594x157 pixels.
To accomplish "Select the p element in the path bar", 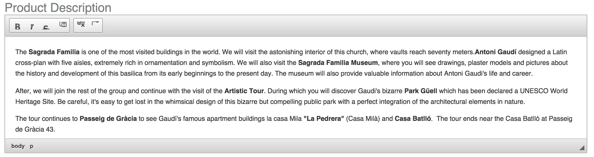I will click(32, 146).
